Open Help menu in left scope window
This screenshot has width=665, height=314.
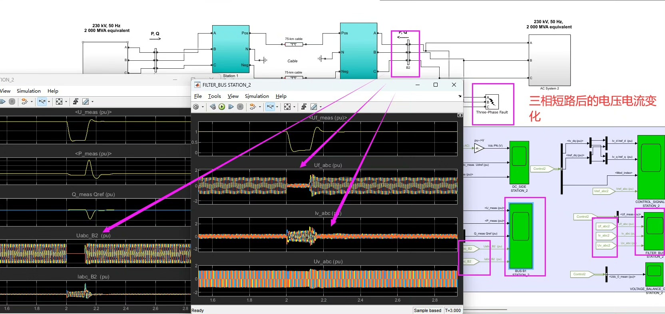click(53, 91)
